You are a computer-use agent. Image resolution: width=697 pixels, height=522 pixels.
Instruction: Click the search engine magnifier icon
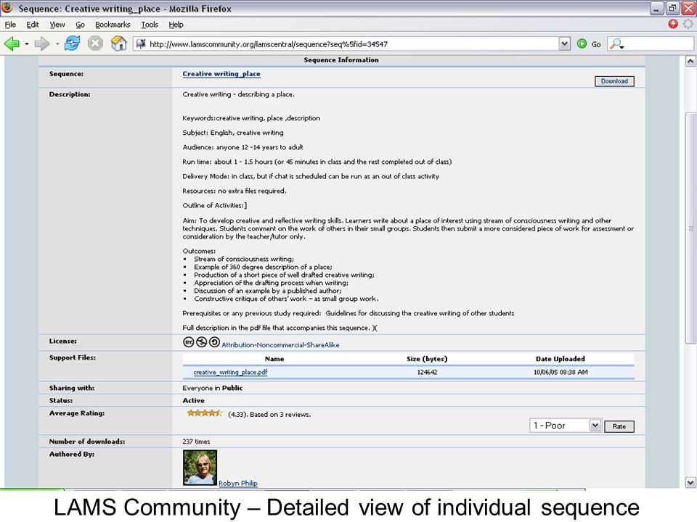click(x=616, y=44)
